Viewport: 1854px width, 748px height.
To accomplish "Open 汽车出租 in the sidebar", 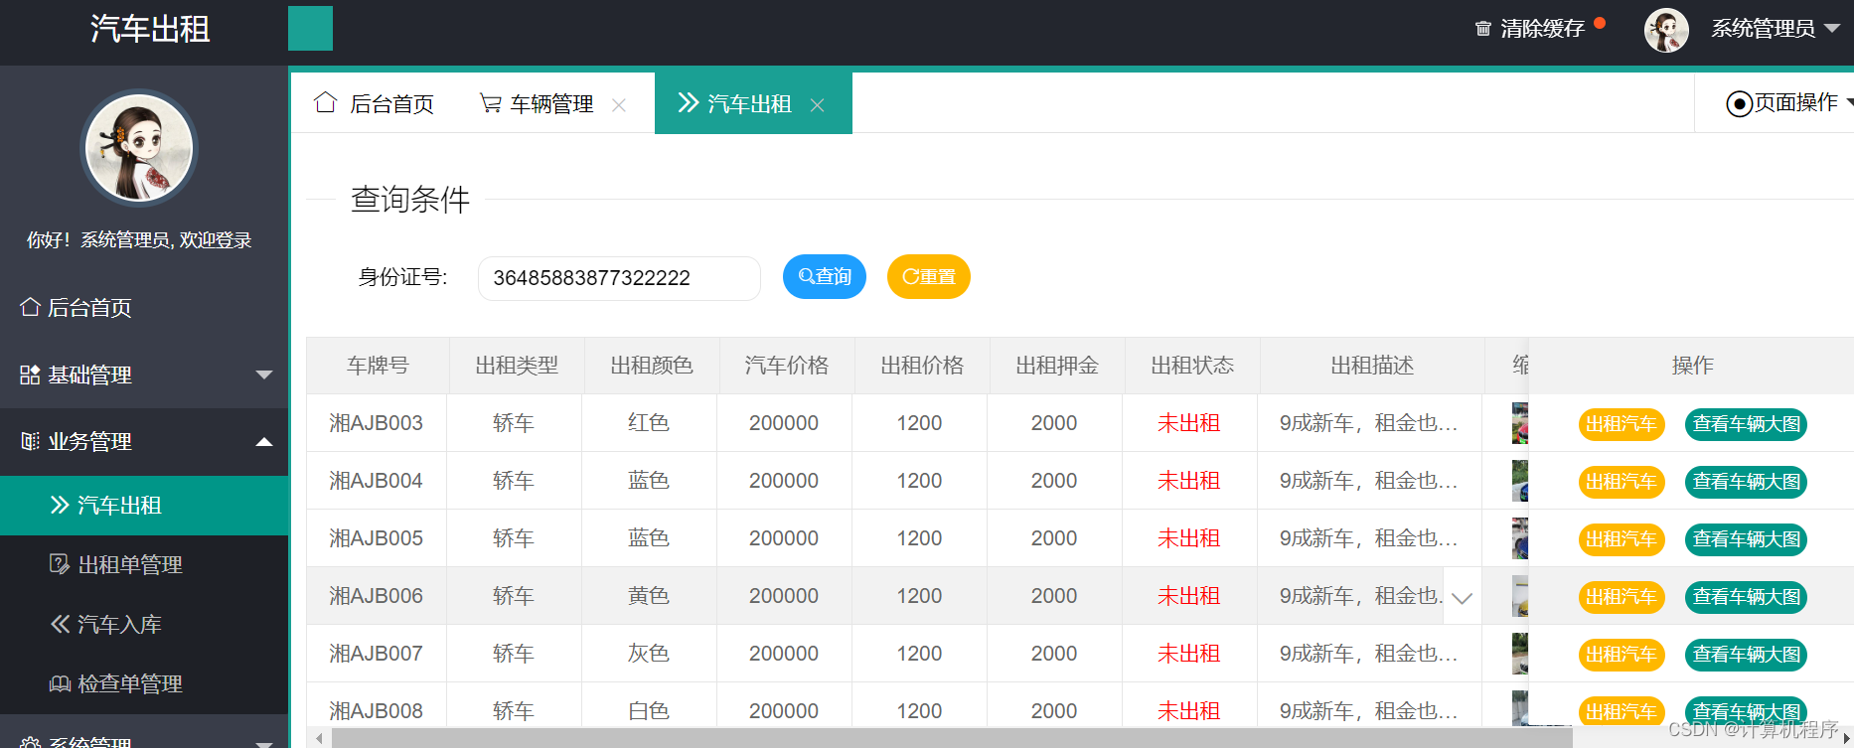I will [144, 506].
